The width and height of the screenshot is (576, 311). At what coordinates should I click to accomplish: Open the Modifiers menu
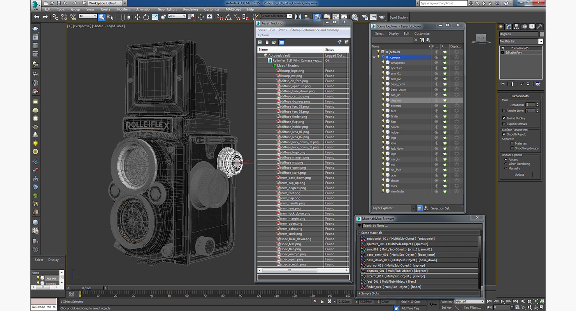point(123,9)
